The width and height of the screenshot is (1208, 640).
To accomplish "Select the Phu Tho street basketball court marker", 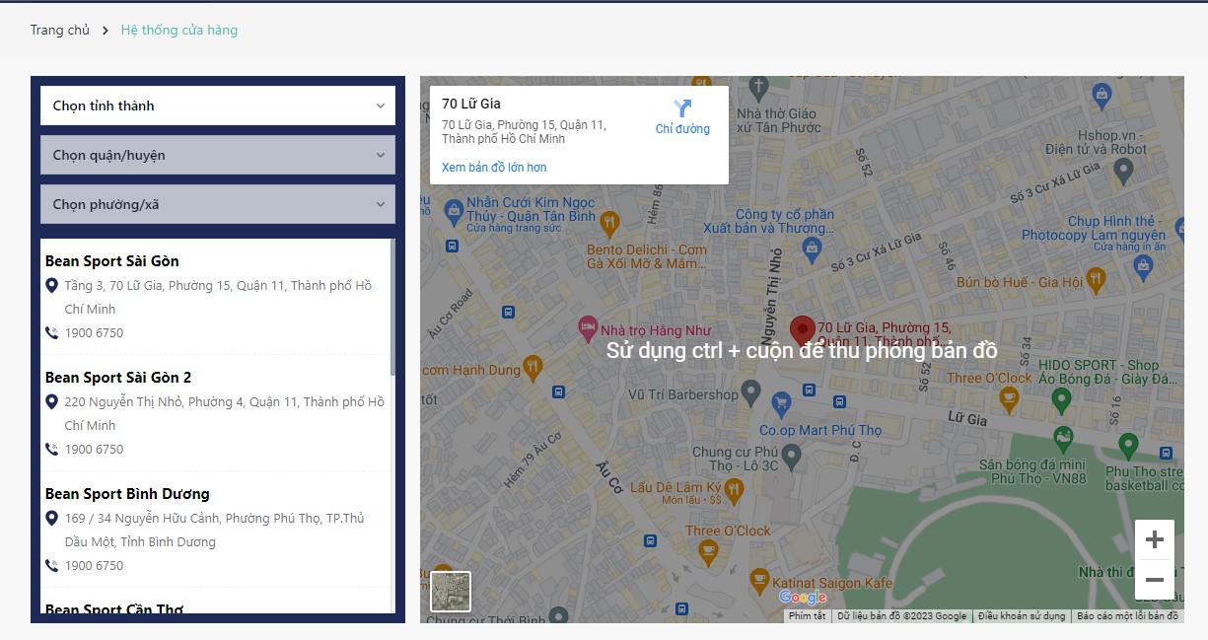I will 1128,446.
